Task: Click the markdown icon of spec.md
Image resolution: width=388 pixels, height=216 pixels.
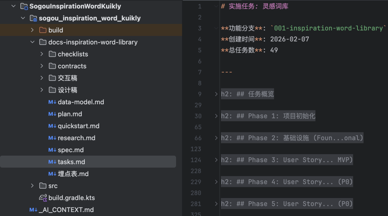Action: point(52,150)
